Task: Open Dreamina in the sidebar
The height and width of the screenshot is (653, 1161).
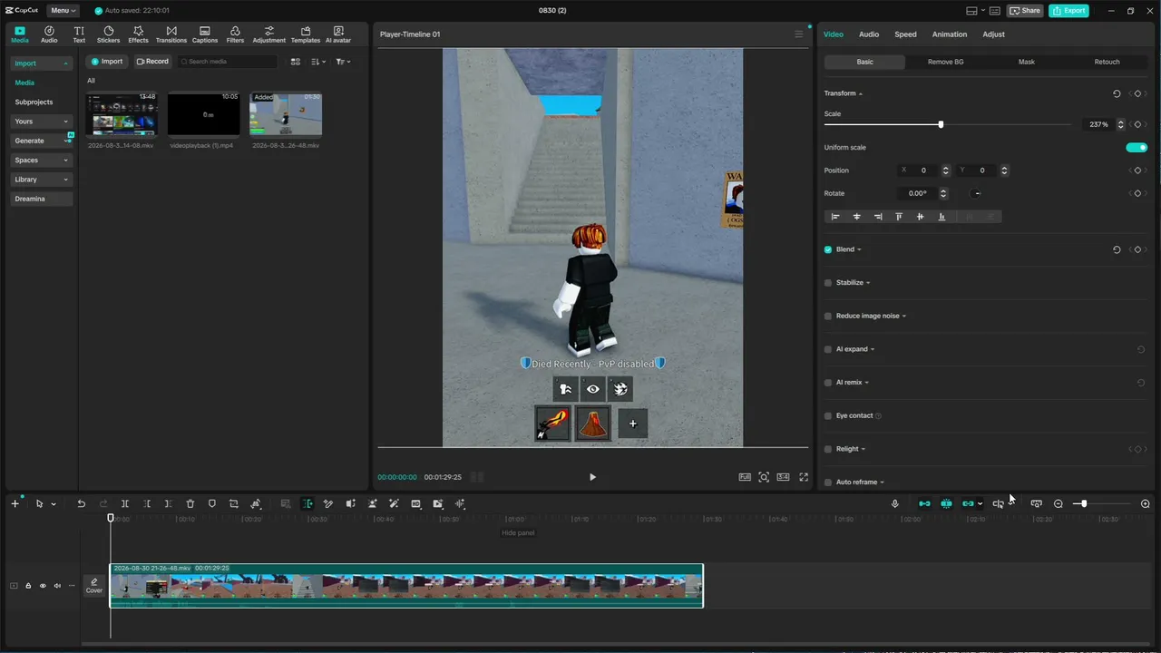Action: click(42, 199)
